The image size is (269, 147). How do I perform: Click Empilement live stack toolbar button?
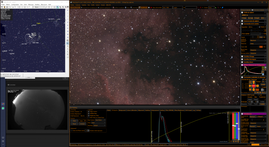tap(143, 7)
